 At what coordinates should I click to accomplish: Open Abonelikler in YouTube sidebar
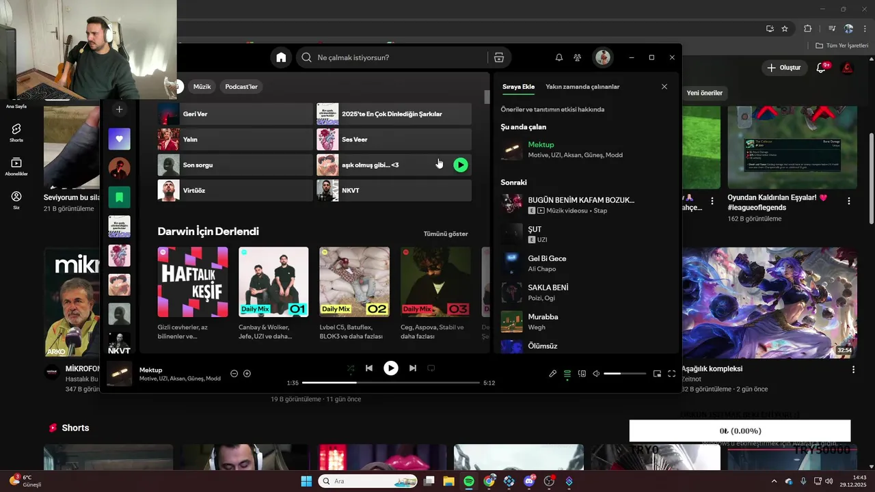[16, 167]
